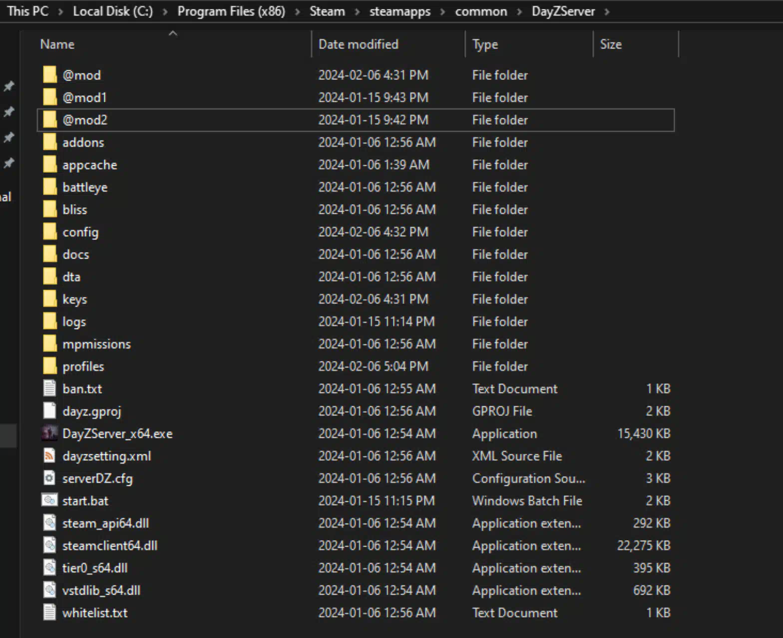Select the ban.txt file name

coord(82,388)
